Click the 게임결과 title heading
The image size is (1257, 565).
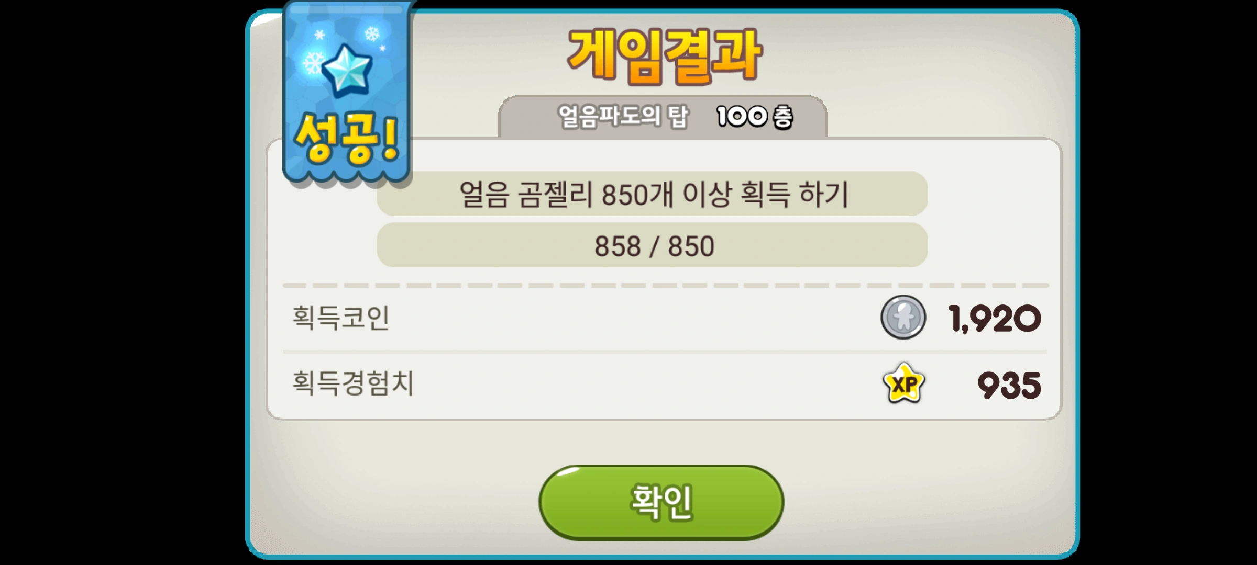point(664,56)
